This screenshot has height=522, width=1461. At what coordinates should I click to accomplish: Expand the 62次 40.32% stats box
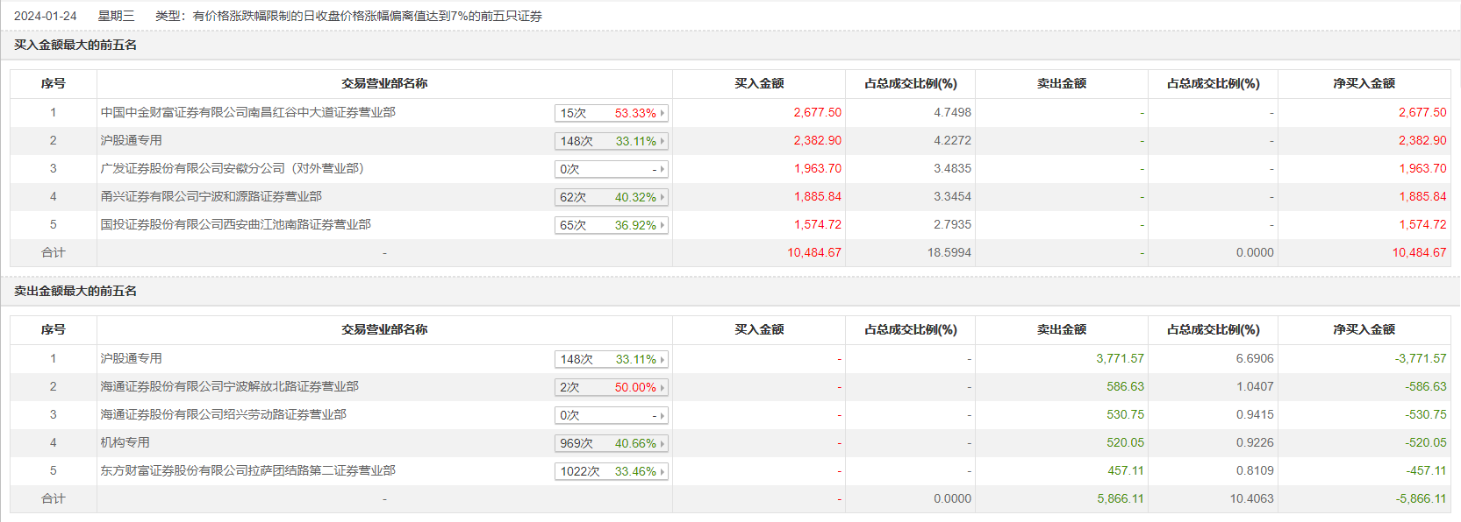click(x=611, y=197)
